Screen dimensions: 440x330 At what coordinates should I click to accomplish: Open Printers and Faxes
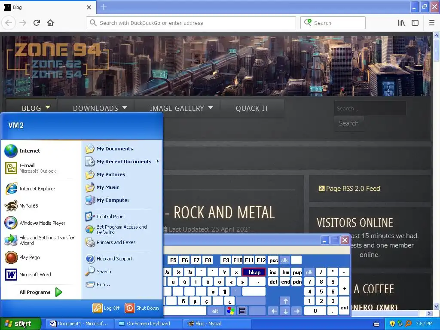110,242
